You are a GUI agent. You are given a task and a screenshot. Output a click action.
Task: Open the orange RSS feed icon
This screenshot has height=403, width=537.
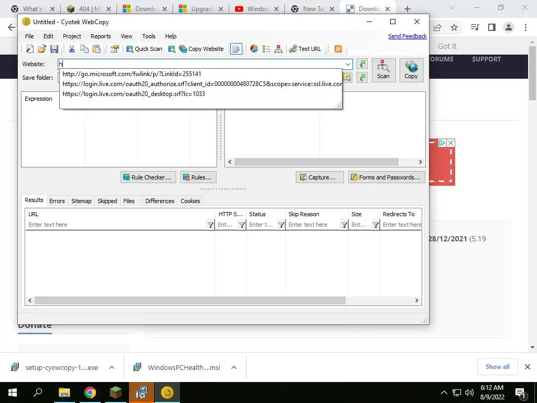coord(338,49)
